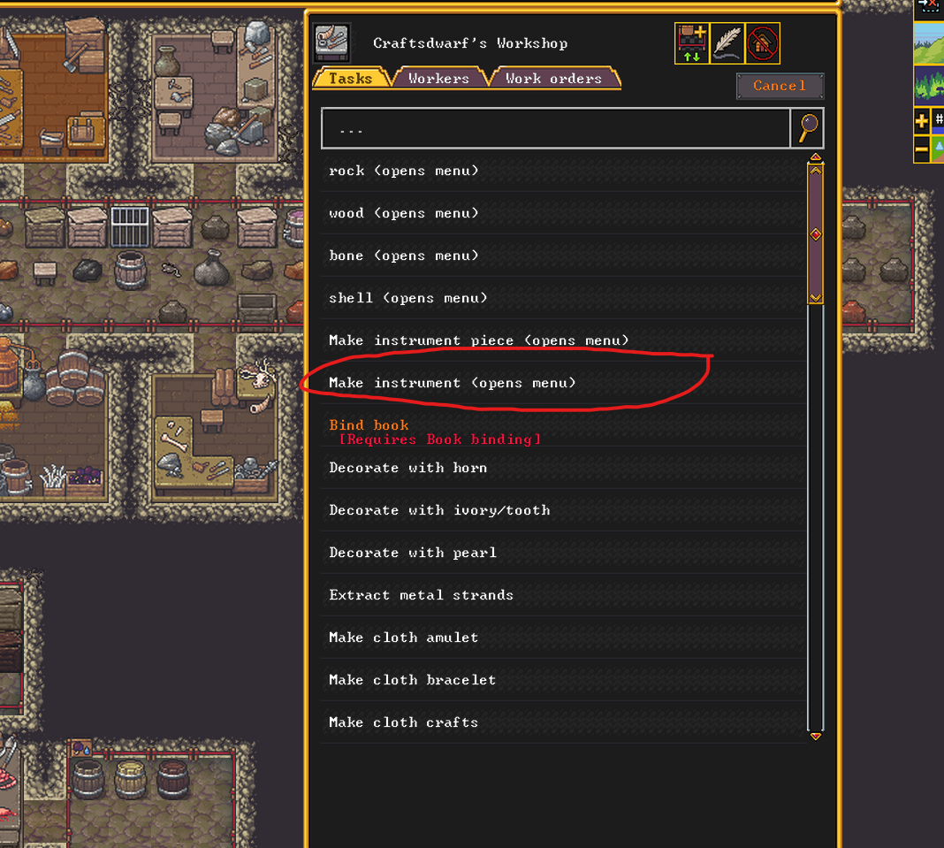Click the yellow minus zoom-out icon

pos(921,149)
